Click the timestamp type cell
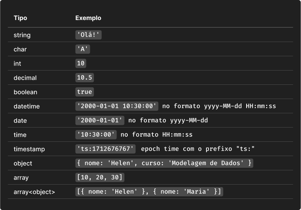Image resolution: width=301 pixels, height=210 pixels. 29,149
